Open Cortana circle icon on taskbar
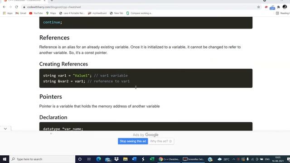Image resolution: width=290 pixels, height=163 pixels. (80, 159)
